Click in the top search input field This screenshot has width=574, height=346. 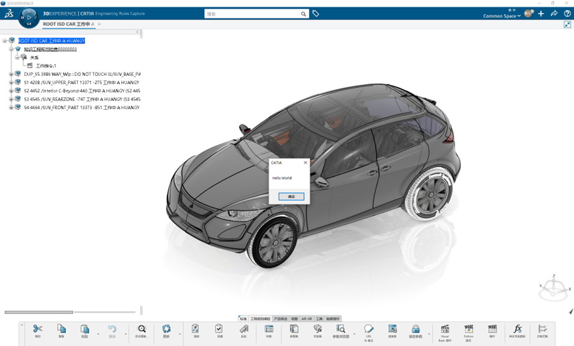(x=253, y=14)
